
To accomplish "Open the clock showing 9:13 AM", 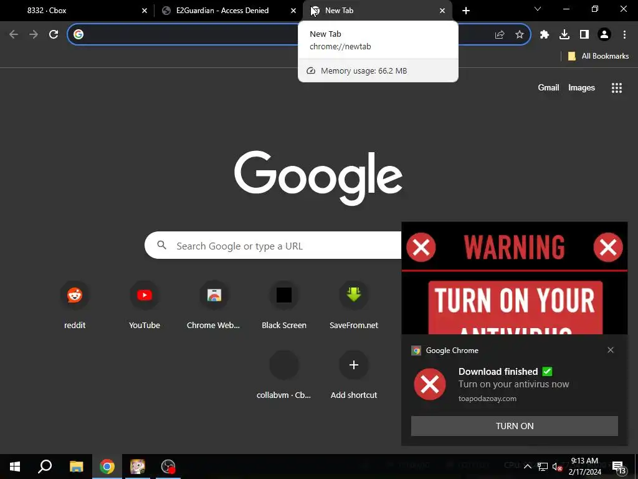I will point(584,467).
